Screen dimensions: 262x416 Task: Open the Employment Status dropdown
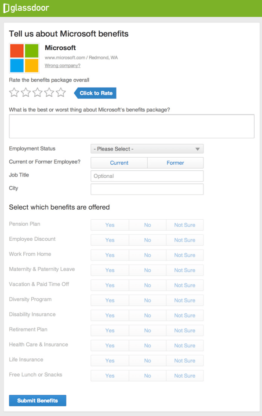click(147, 149)
